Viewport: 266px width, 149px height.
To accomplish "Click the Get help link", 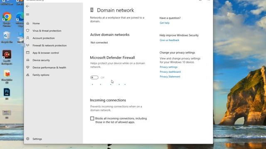I will [165, 23].
